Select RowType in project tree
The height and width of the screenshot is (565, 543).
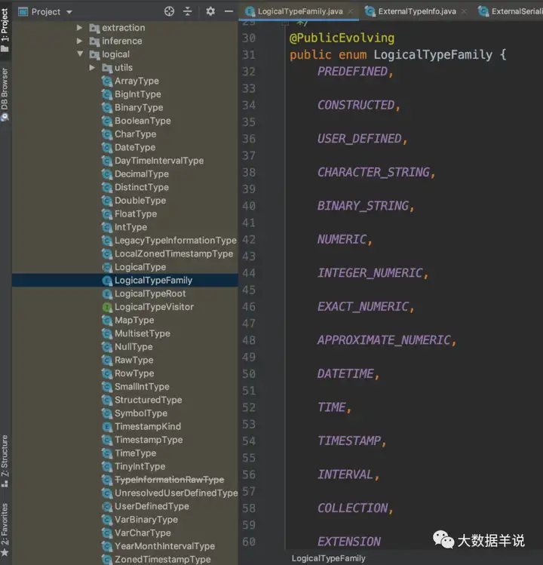click(x=134, y=373)
